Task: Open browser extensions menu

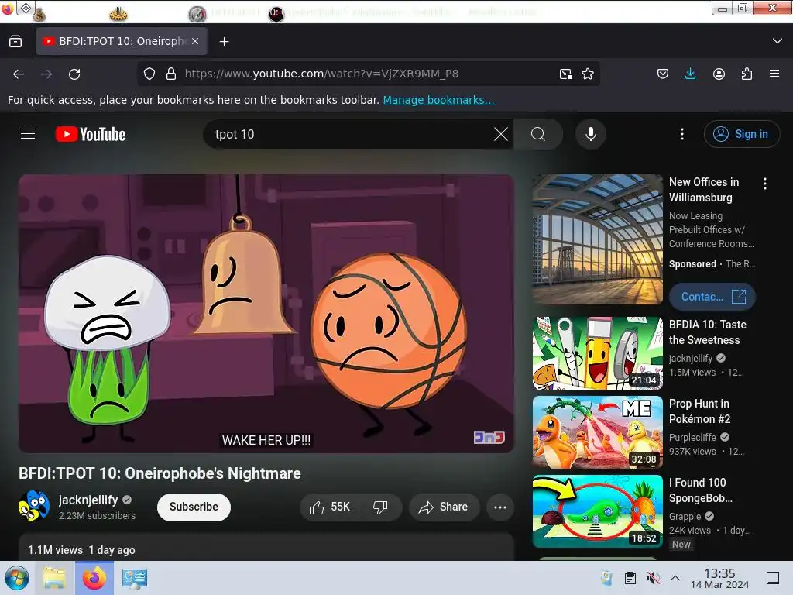Action: pos(747,74)
